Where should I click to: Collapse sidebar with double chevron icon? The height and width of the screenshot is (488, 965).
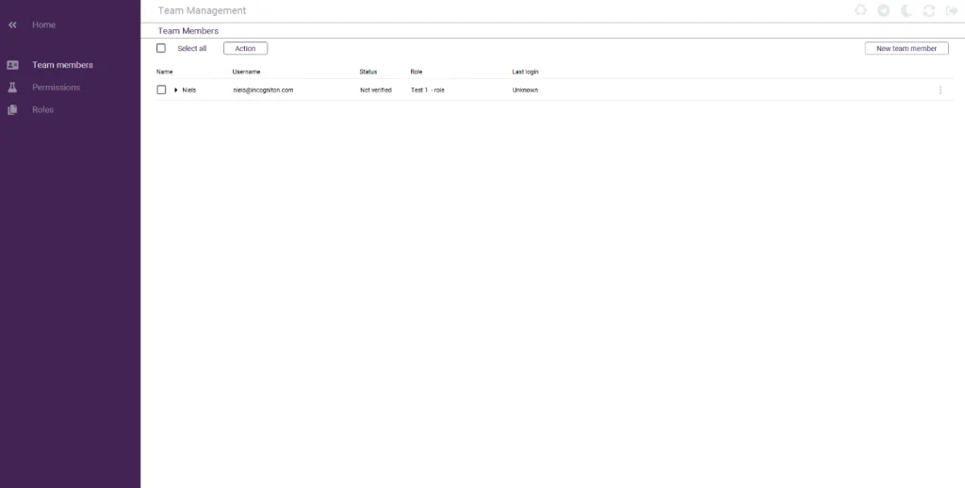(12, 25)
